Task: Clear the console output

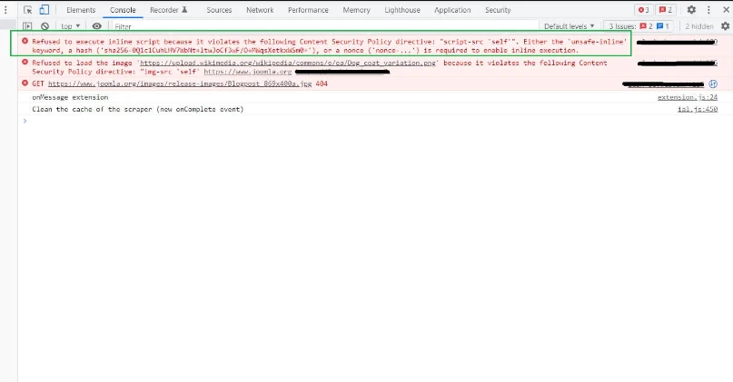Action: tap(45, 26)
